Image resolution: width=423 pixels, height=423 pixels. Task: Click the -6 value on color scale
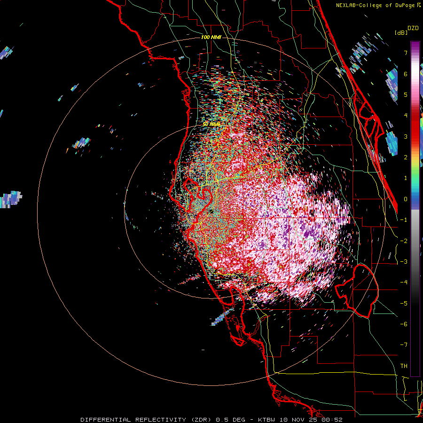tap(404, 324)
